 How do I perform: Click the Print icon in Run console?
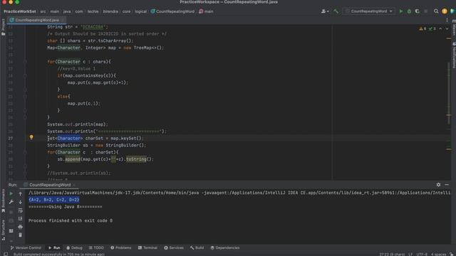tap(21, 227)
